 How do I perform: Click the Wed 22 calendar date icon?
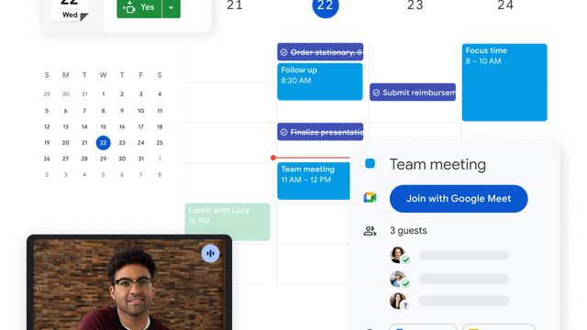pyautogui.click(x=70, y=10)
